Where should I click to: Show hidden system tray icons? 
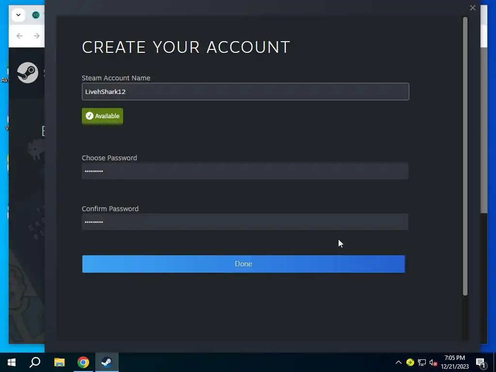pyautogui.click(x=399, y=362)
